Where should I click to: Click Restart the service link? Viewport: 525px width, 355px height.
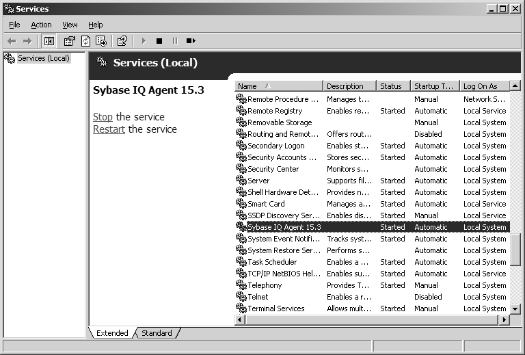109,129
